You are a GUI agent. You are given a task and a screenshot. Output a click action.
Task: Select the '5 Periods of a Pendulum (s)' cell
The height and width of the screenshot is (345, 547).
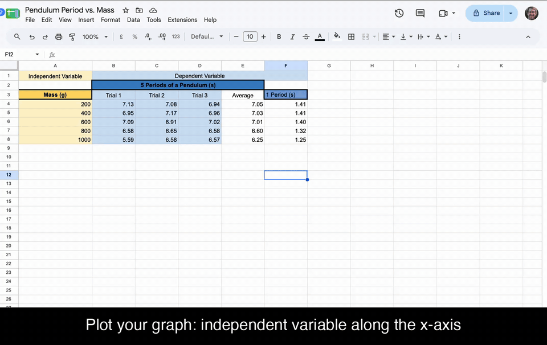[x=178, y=85]
